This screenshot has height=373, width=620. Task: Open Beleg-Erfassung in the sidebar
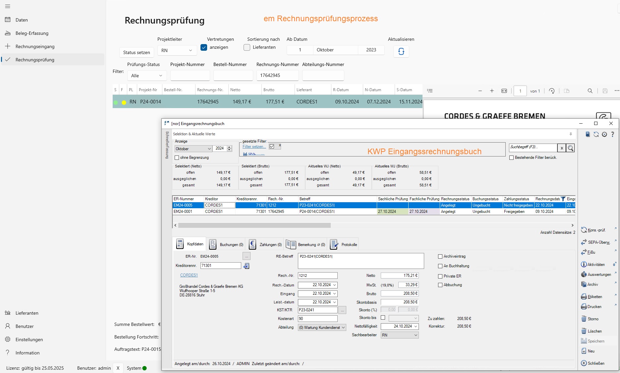32,33
